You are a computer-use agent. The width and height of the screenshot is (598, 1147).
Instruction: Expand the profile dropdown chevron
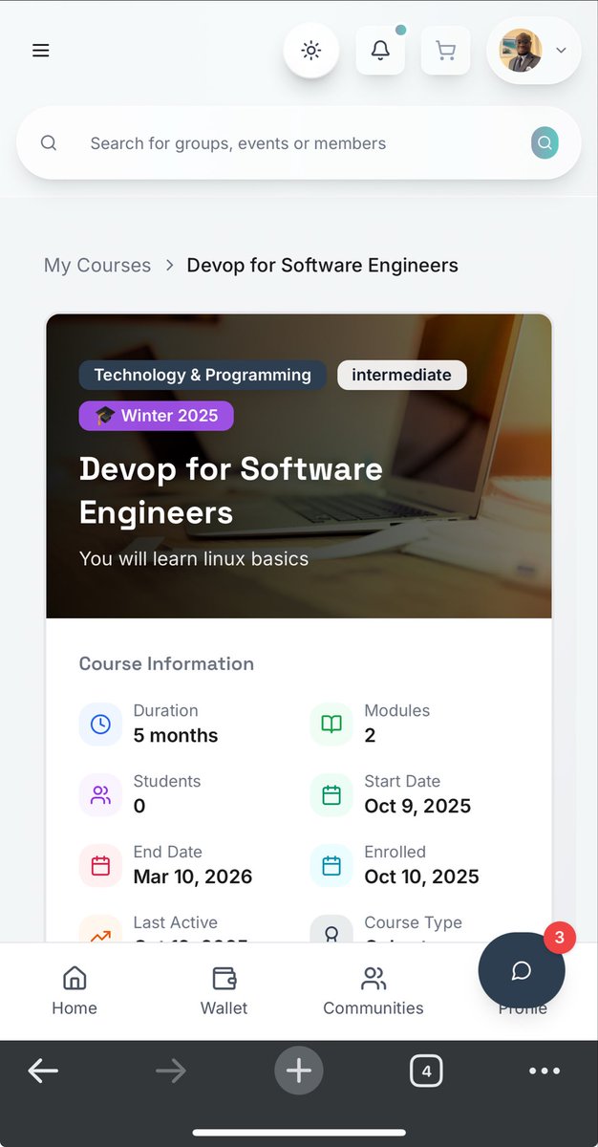[x=561, y=51]
